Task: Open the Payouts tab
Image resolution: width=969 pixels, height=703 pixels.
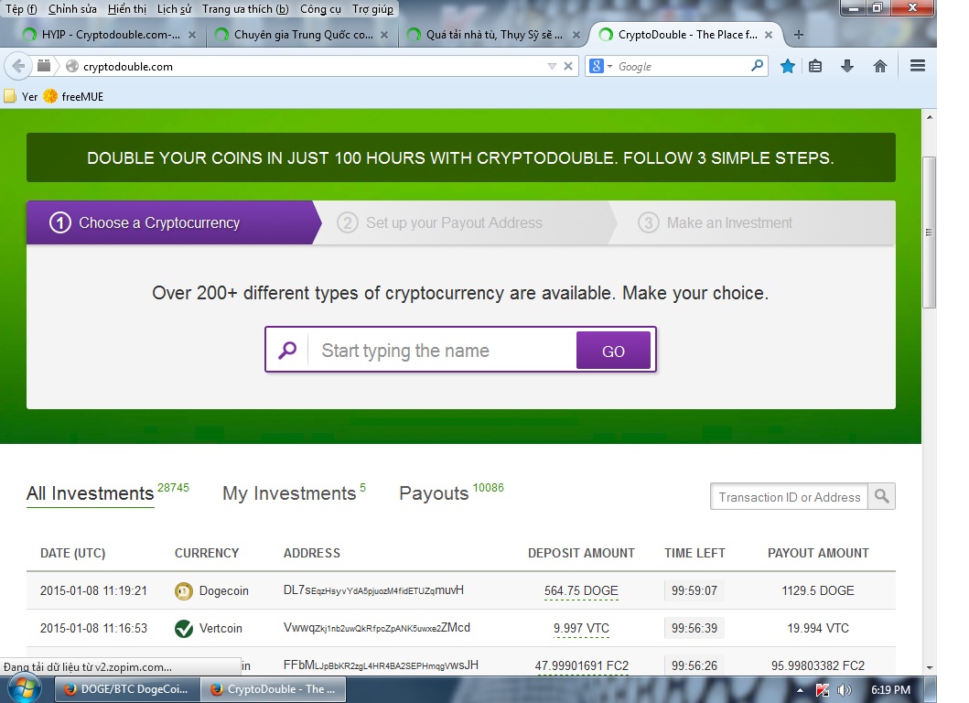Action: click(x=434, y=493)
